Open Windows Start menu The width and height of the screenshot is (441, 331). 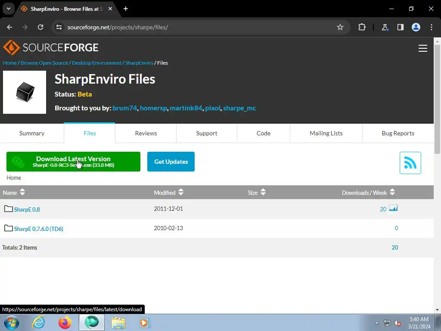pos(12,322)
